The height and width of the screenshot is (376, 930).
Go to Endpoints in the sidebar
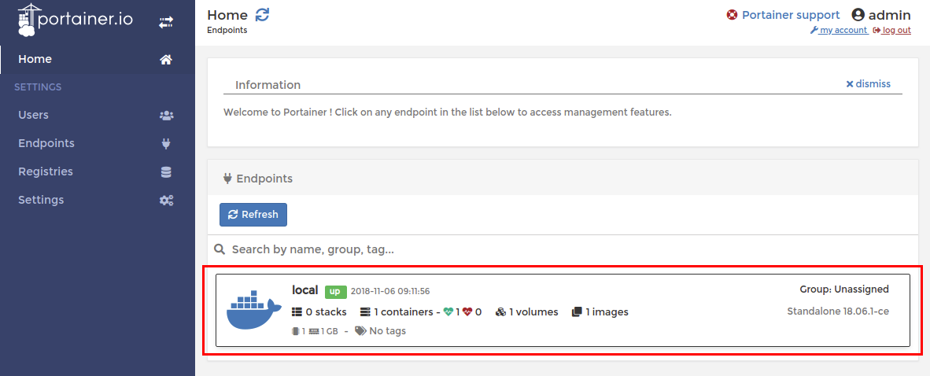[46, 143]
